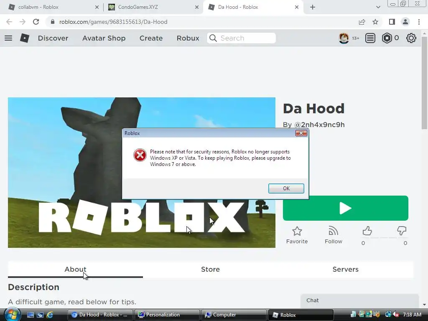
Task: Switch to the Servers tab
Action: (345, 270)
